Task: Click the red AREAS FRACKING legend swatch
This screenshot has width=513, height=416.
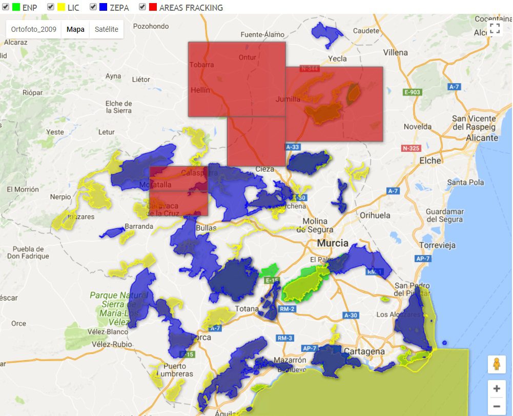Action: pyautogui.click(x=153, y=8)
